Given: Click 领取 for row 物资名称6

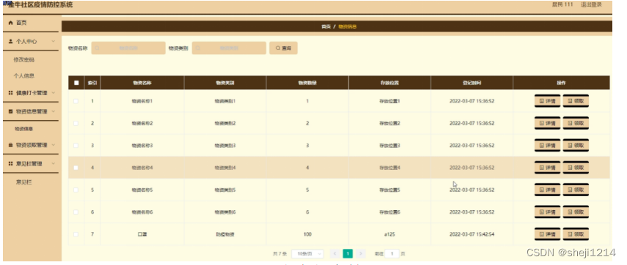Looking at the screenshot, I should pos(576,212).
